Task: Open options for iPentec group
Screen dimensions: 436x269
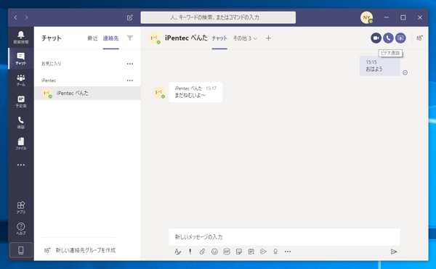Action: [x=130, y=80]
